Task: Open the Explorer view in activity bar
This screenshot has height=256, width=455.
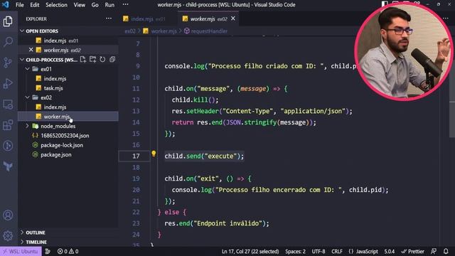Action: (x=8, y=21)
